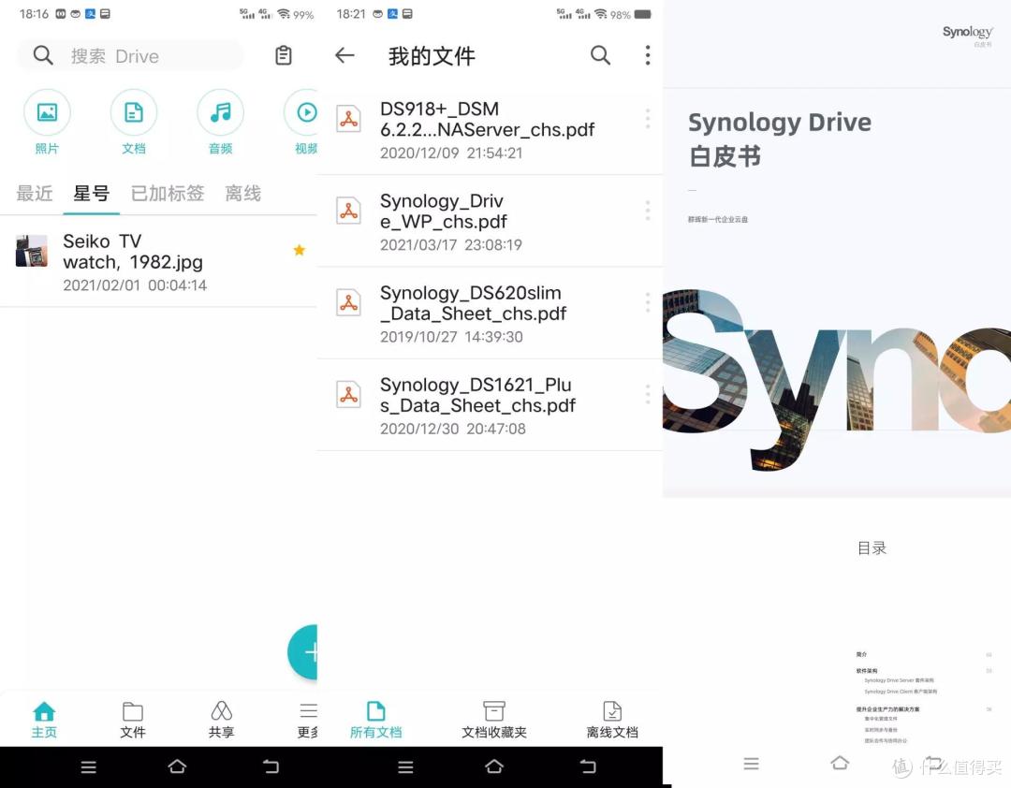The width and height of the screenshot is (1011, 788).
Task: Open Synology_DS1621_Plus_Data_Sheet_chs.pdf
Action: click(x=490, y=405)
